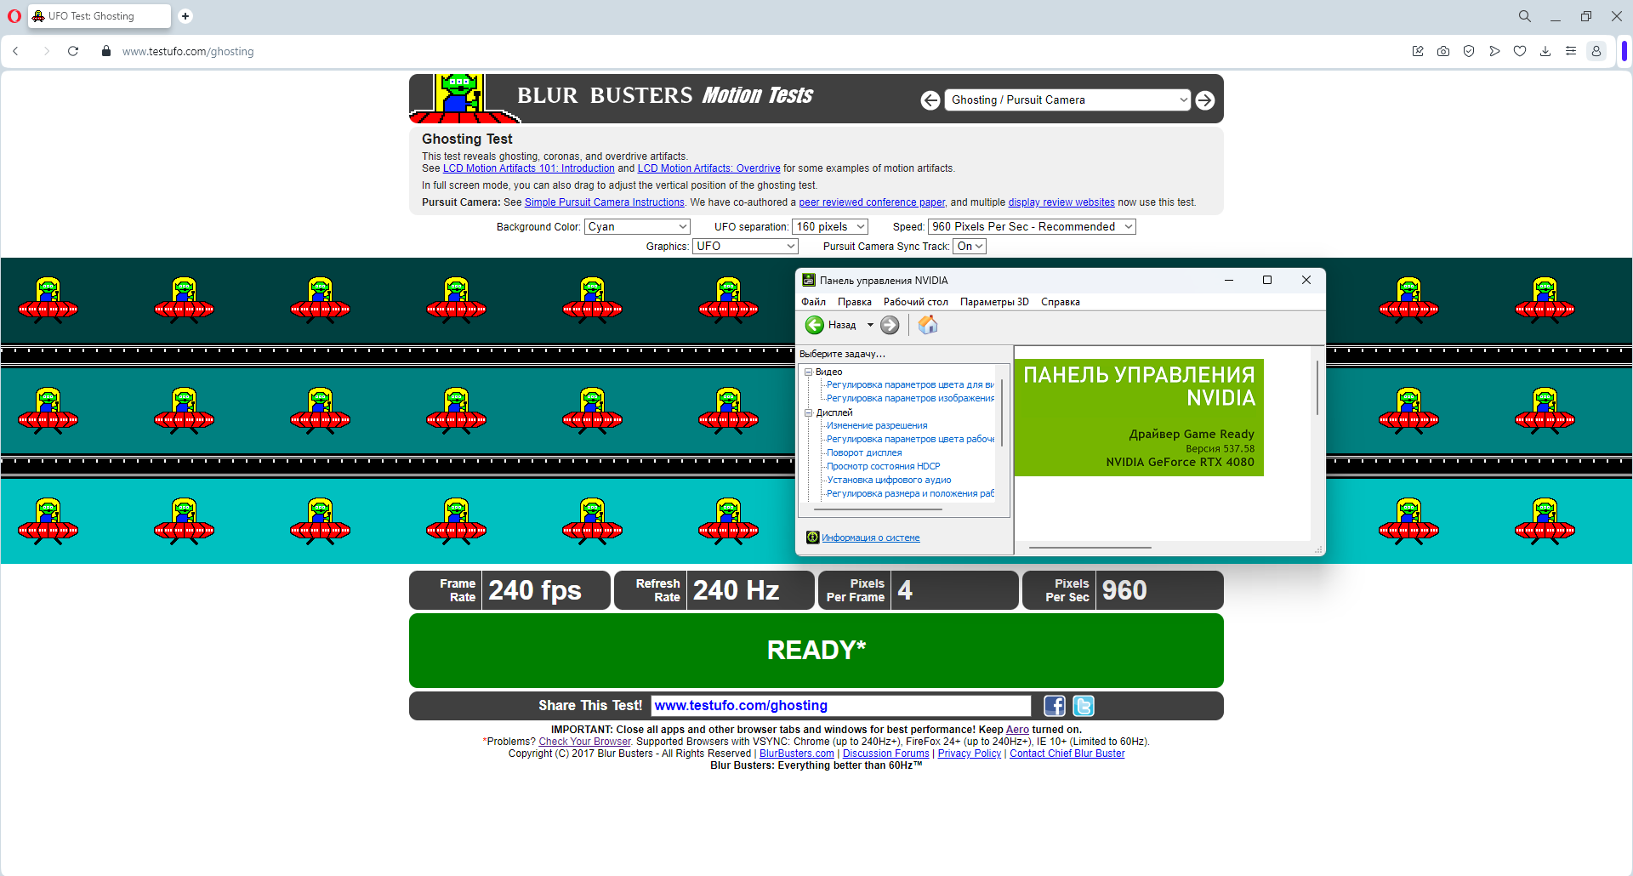
Task: Minimize the NVIDIA control panel window
Action: pos(1229,280)
